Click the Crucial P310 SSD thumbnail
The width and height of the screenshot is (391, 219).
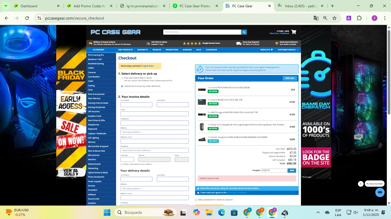coord(202,90)
